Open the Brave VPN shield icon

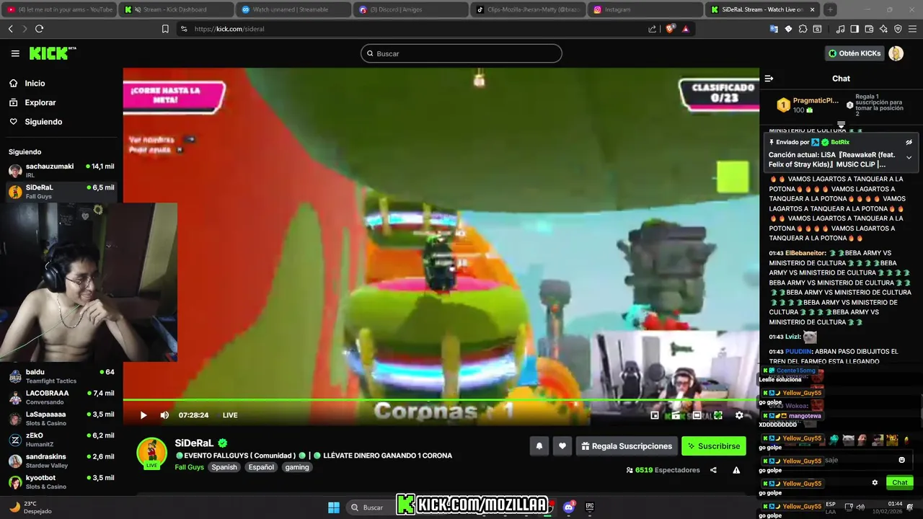(898, 29)
